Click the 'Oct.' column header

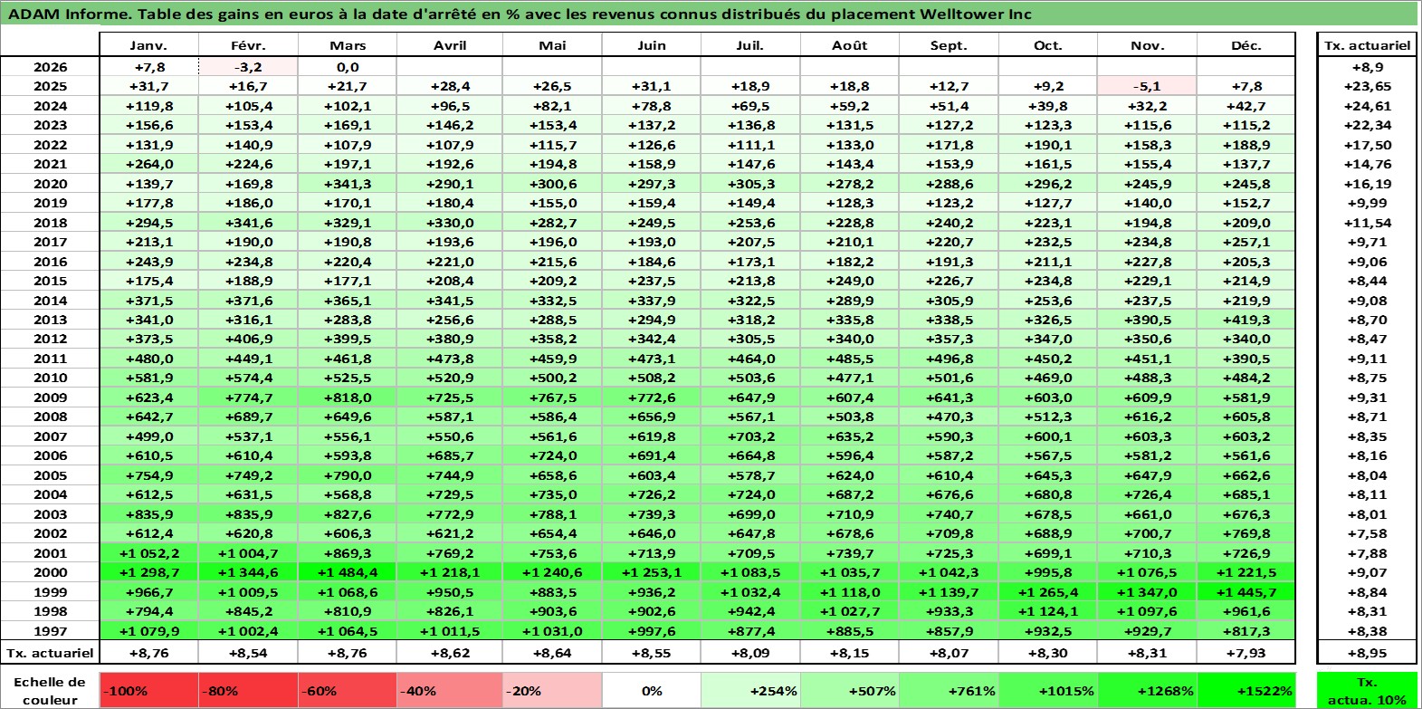1048,45
